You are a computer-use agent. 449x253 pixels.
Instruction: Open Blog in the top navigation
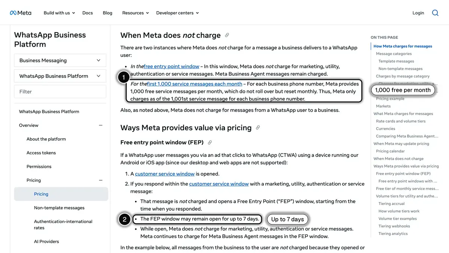pyautogui.click(x=107, y=13)
